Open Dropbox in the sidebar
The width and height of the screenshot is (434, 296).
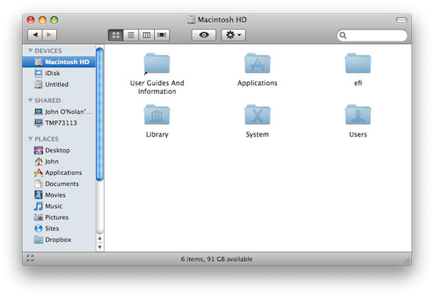point(59,240)
